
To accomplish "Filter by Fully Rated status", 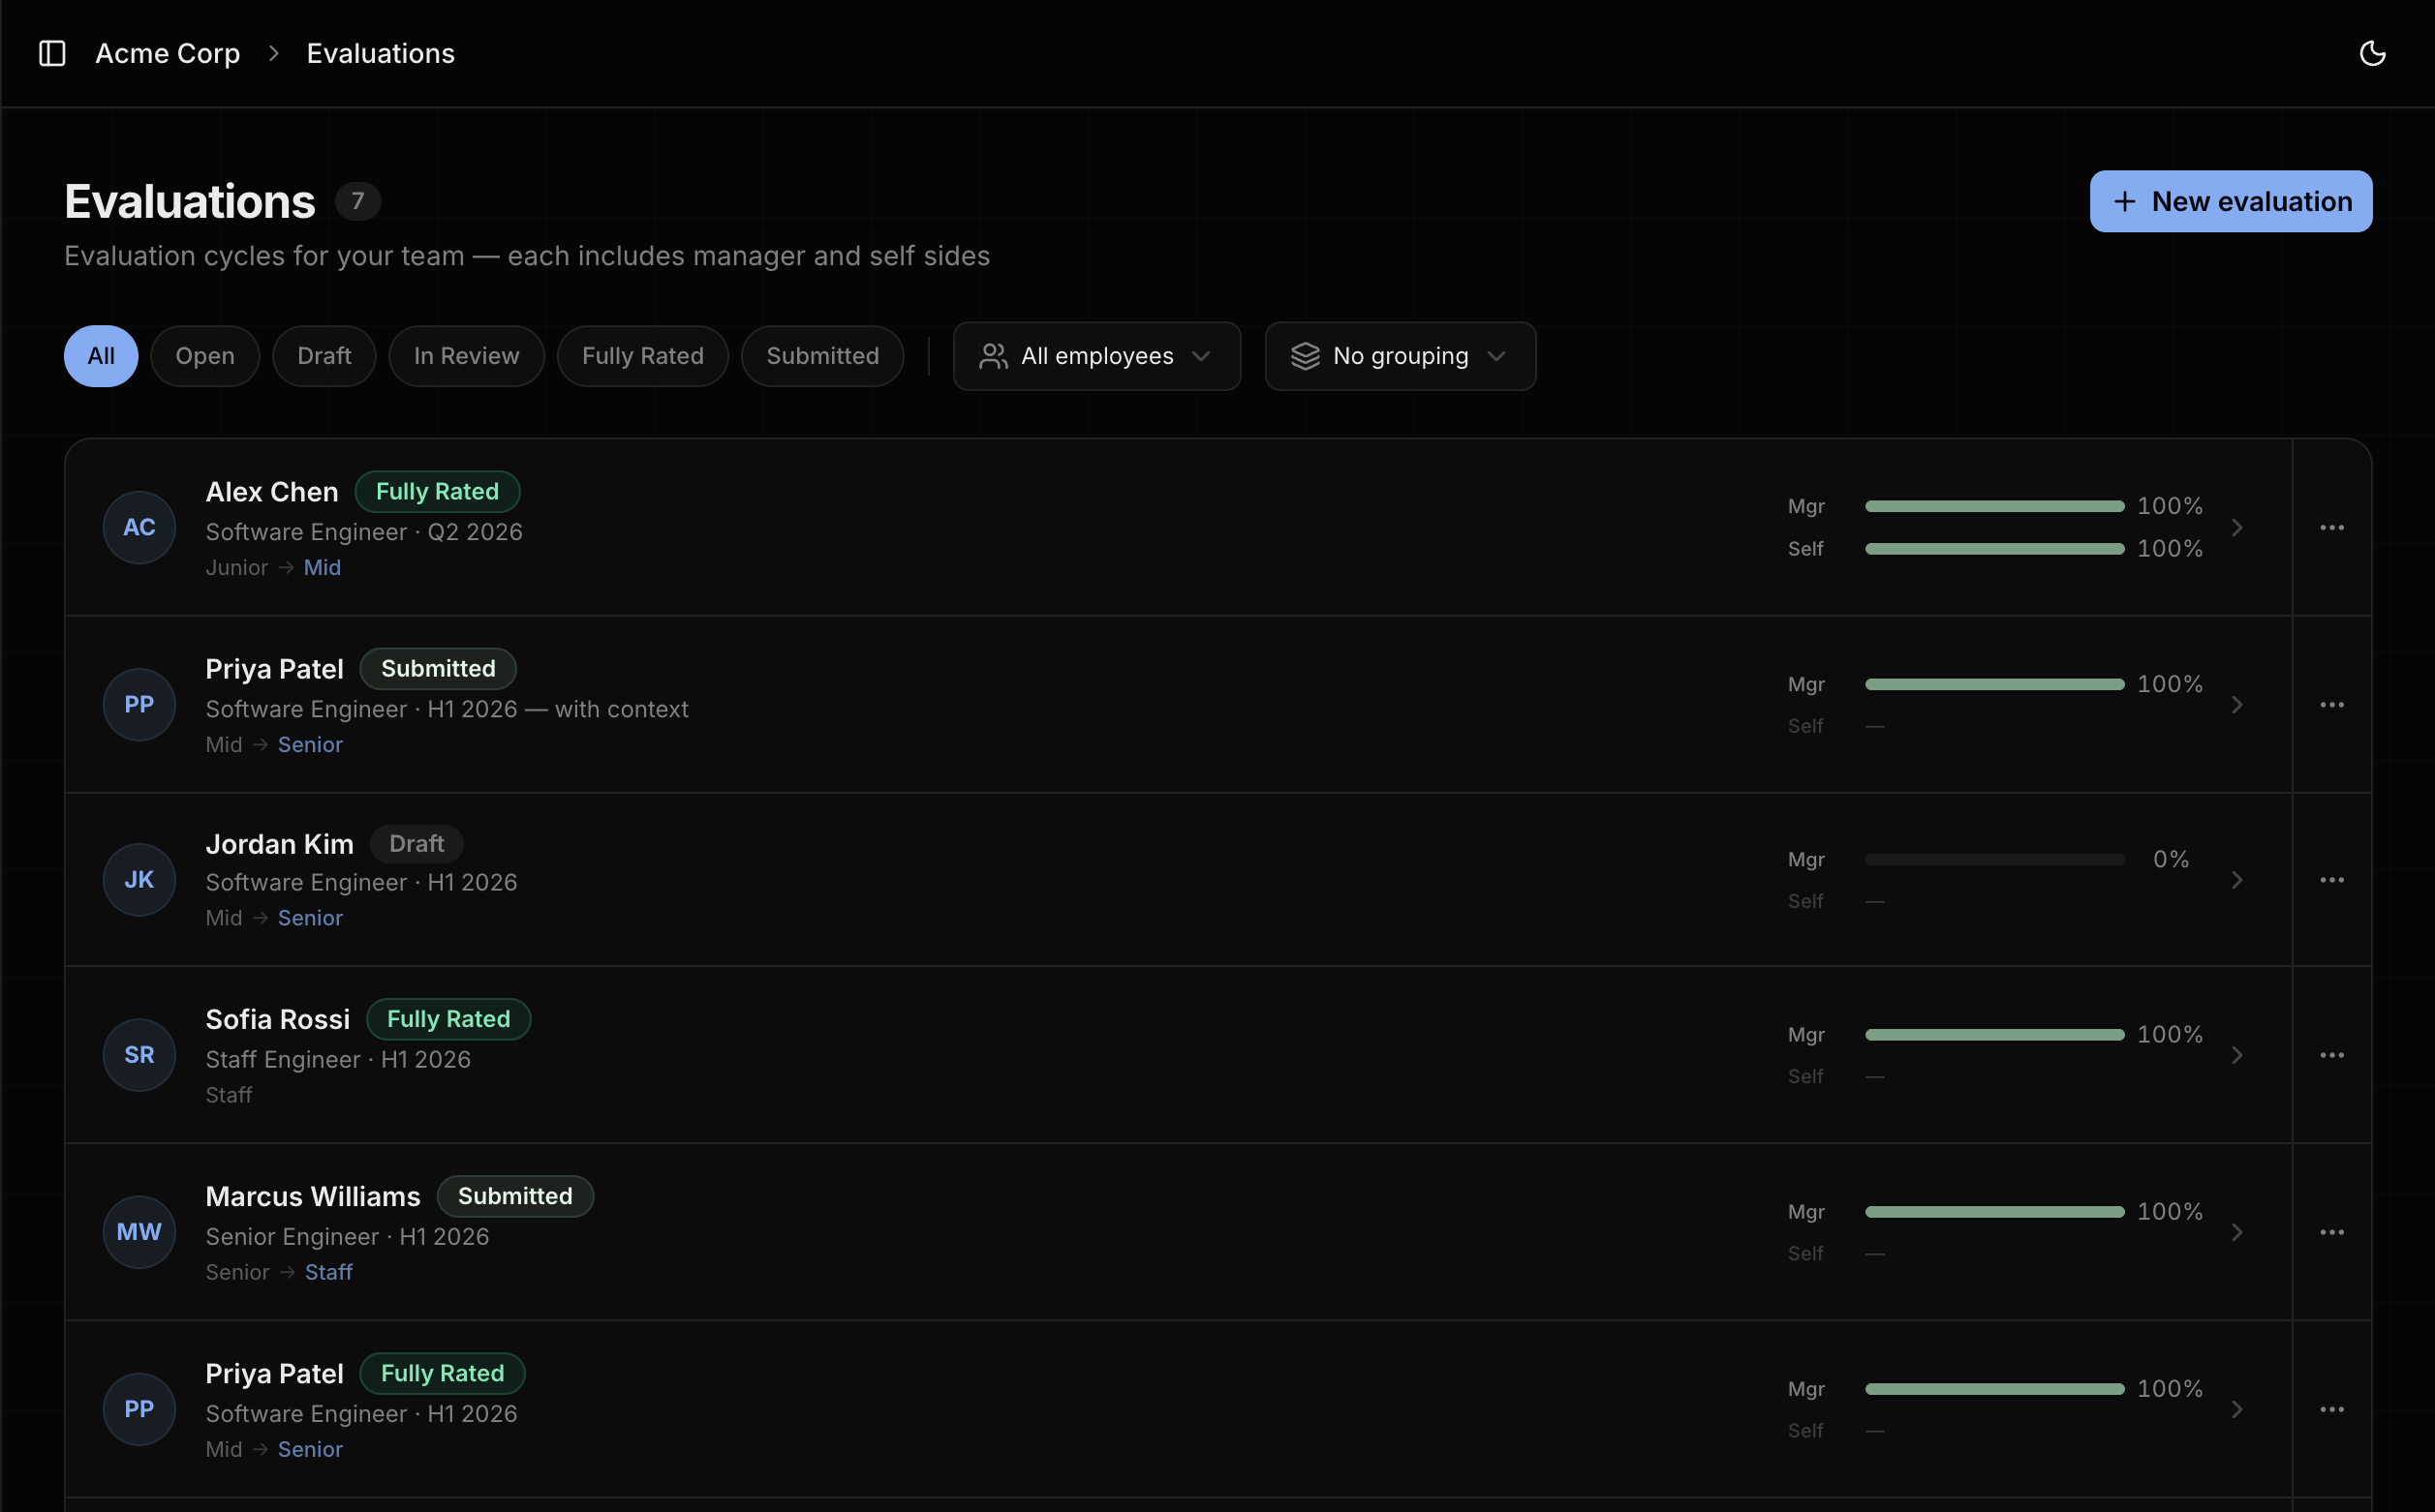I will 642,356.
